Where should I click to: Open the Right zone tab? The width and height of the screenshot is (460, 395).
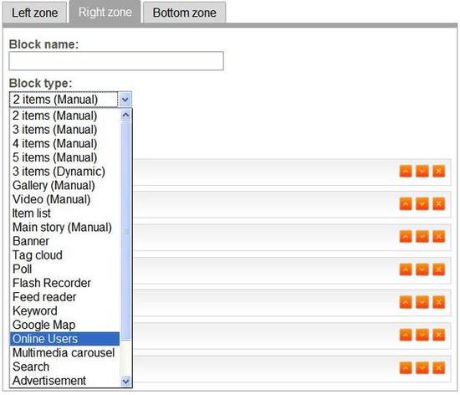click(105, 13)
